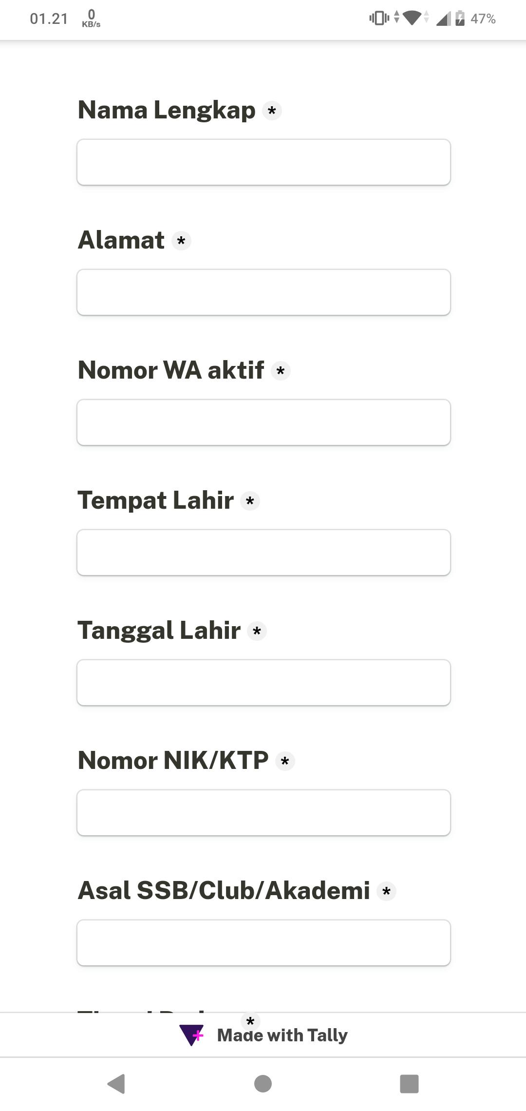526x1111 pixels.
Task: Tap the Nama Lengkap field label
Action: point(167,110)
